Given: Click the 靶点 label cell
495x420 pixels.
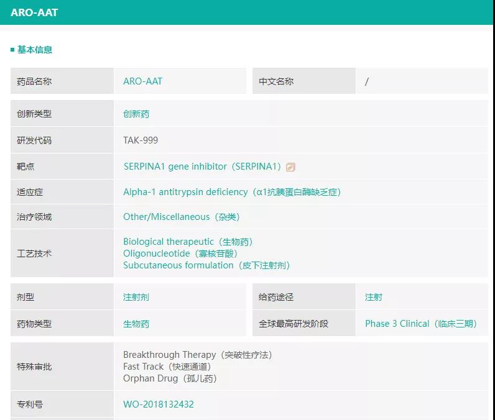Looking at the screenshot, I should click(62, 166).
